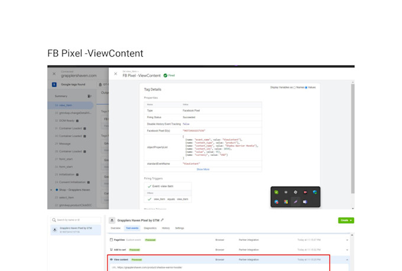Viewport: 402px width, 271px height.
Task: Click the standardEventName "ViewContent" value
Action: pos(192,164)
